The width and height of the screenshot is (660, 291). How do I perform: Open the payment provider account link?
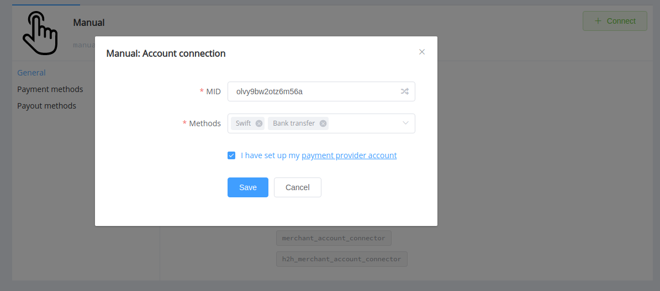click(x=349, y=155)
